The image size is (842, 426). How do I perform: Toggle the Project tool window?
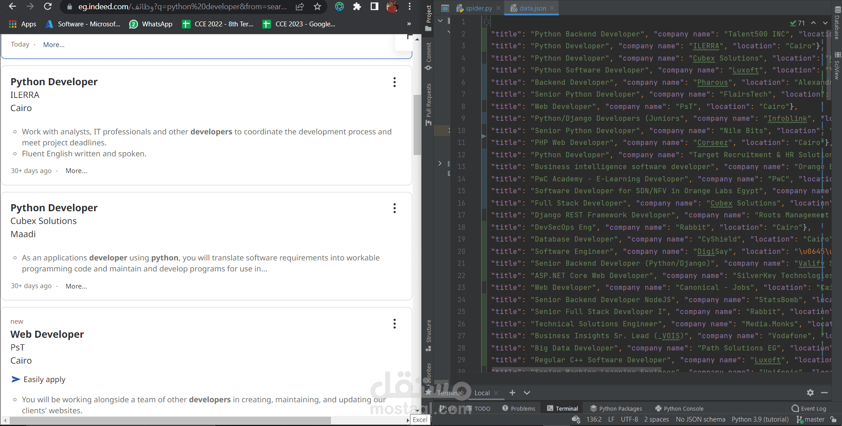pos(428,14)
